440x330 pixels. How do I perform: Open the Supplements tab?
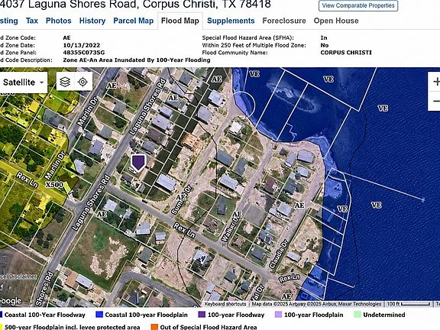[x=231, y=21]
